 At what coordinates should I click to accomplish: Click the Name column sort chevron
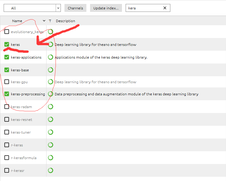[x=44, y=21]
